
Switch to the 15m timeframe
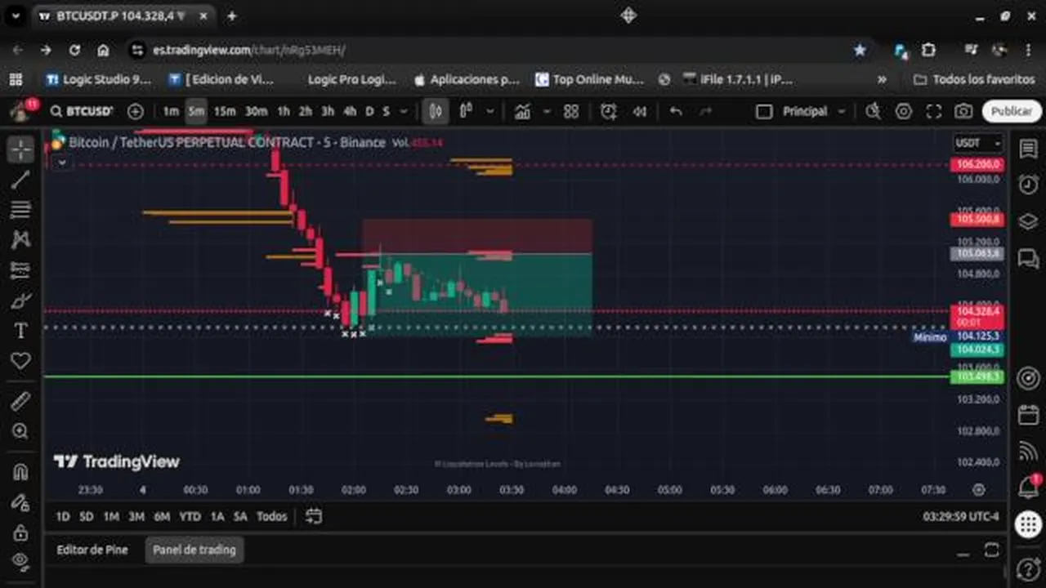click(x=225, y=111)
